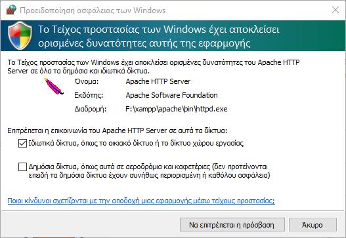Click the 'Επιτρέπεται η επικοινωνία' instruction line
346x238 pixels.
117,130
